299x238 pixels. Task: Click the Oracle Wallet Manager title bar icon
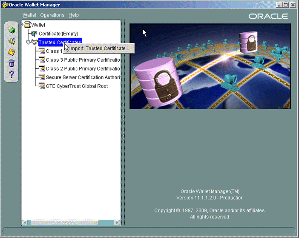click(5, 5)
